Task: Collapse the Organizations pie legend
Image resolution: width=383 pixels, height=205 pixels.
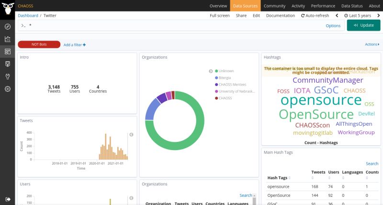Action: tap(211, 71)
